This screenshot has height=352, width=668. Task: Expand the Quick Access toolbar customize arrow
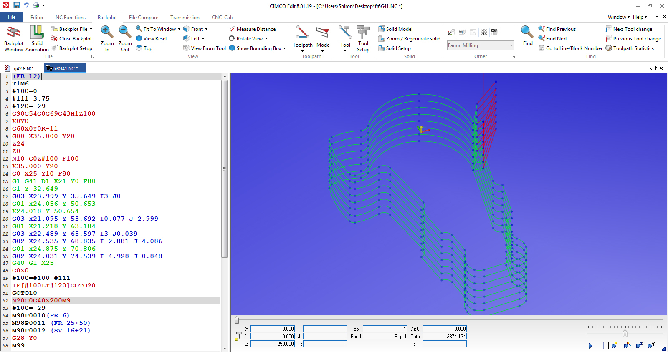[x=43, y=5]
